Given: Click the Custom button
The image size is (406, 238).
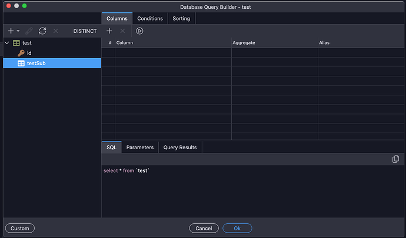Looking at the screenshot, I should coord(20,229).
